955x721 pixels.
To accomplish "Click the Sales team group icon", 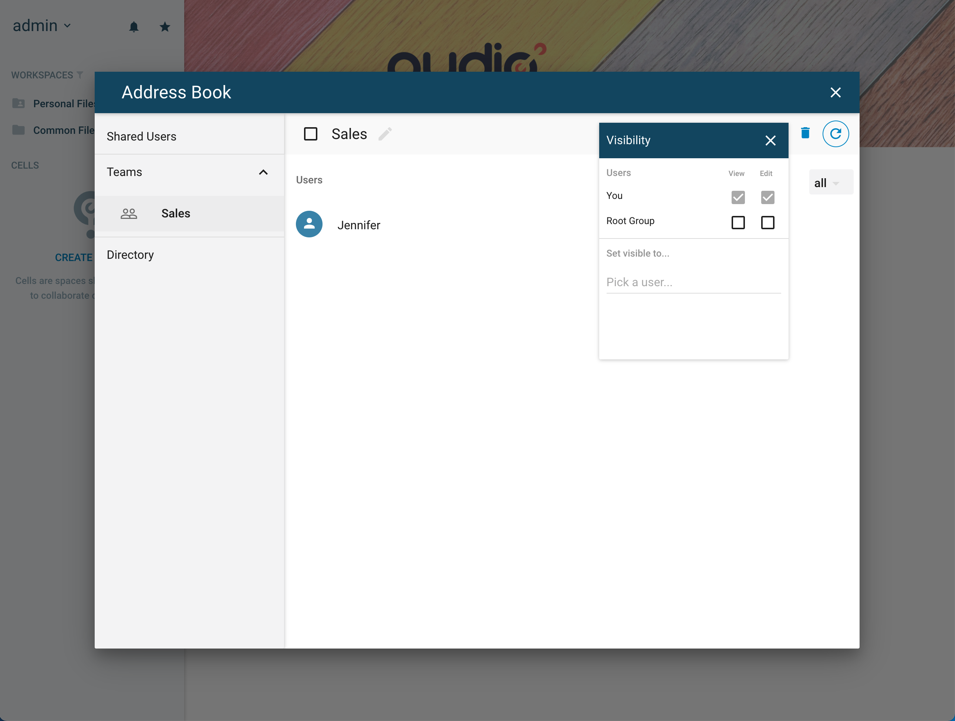I will point(129,214).
